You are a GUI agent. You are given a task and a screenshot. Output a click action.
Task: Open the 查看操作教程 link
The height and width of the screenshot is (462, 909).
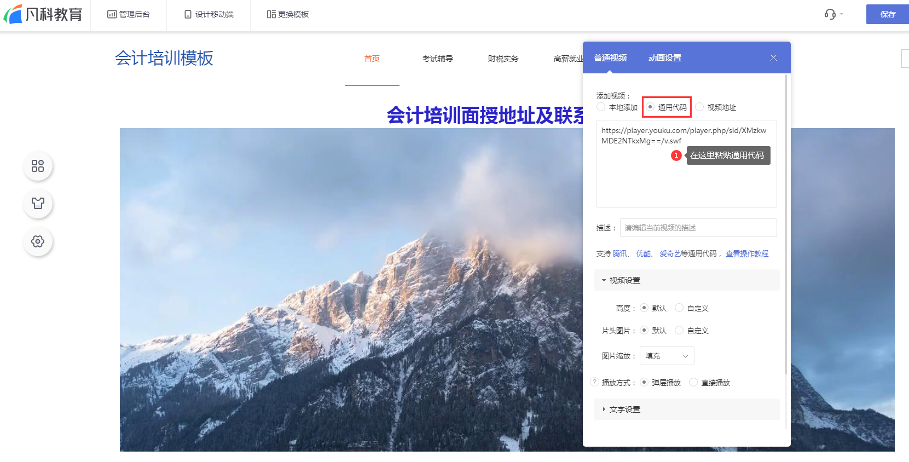(747, 253)
